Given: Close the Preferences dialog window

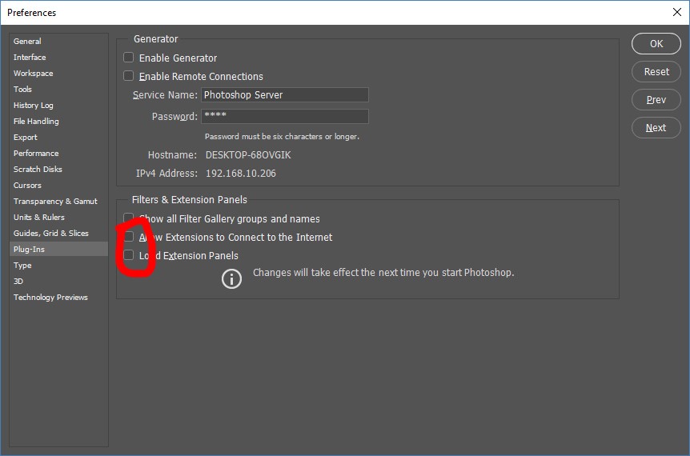Looking at the screenshot, I should click(x=676, y=12).
